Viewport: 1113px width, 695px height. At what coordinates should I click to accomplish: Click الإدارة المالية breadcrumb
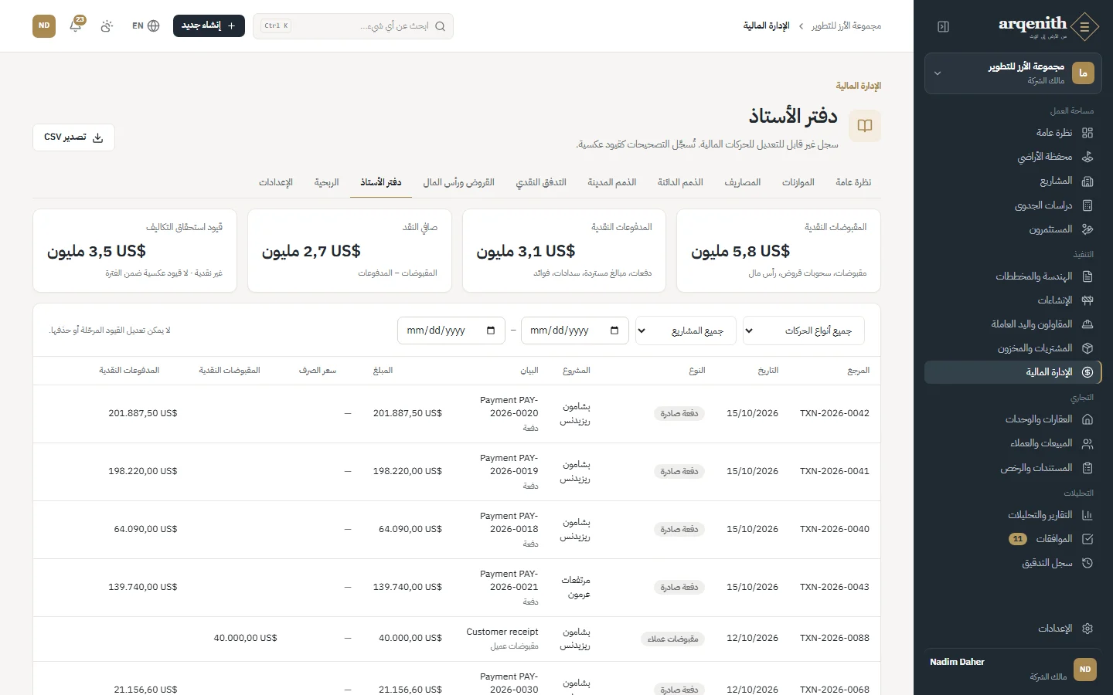[767, 25]
